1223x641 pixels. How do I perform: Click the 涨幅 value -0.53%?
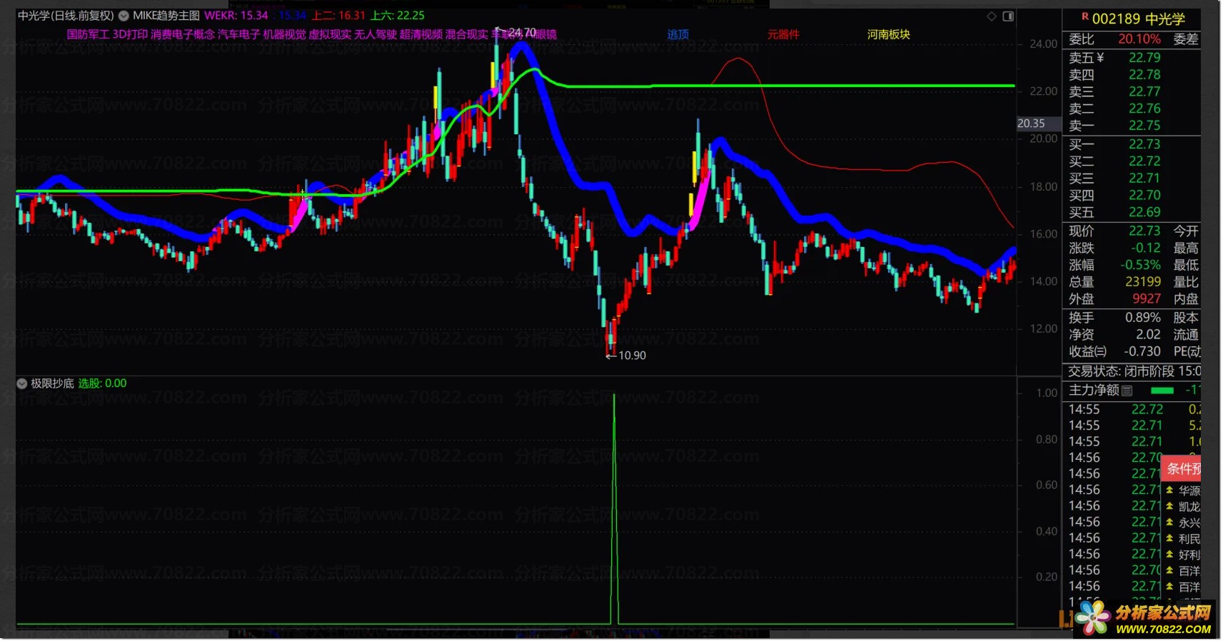[1140, 265]
